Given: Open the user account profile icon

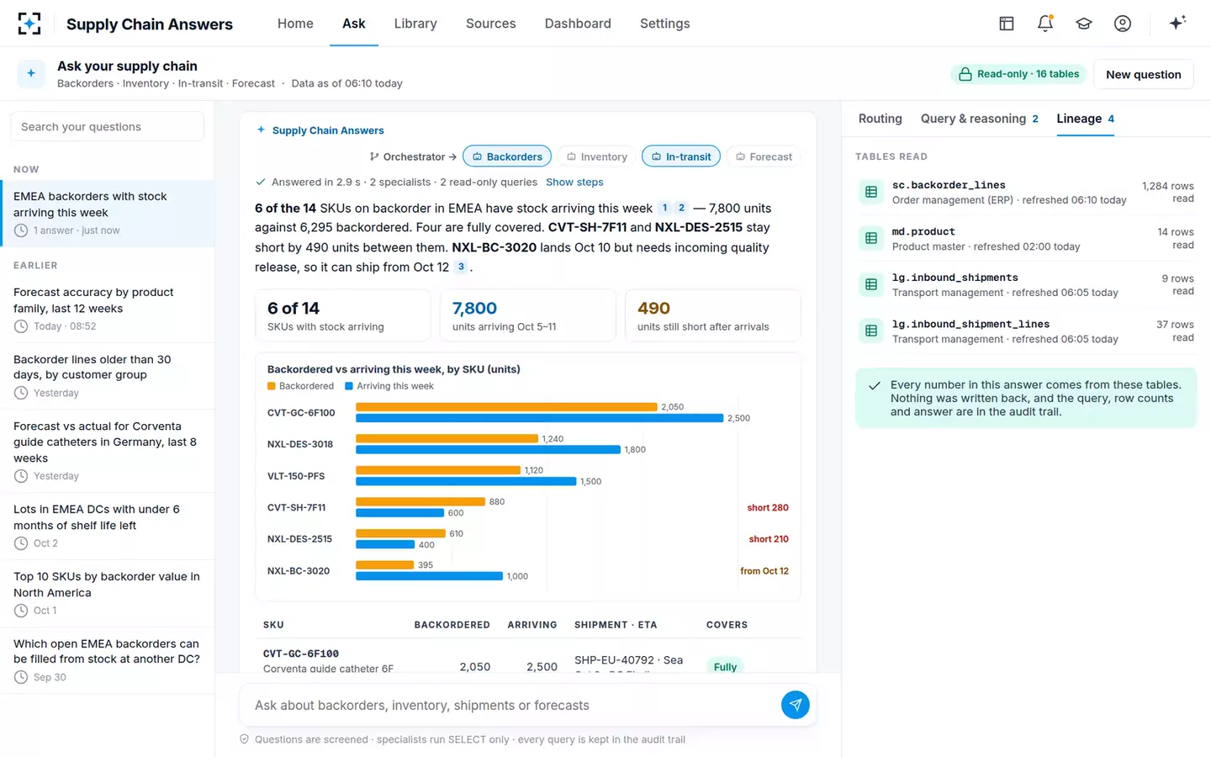Looking at the screenshot, I should click(1123, 24).
